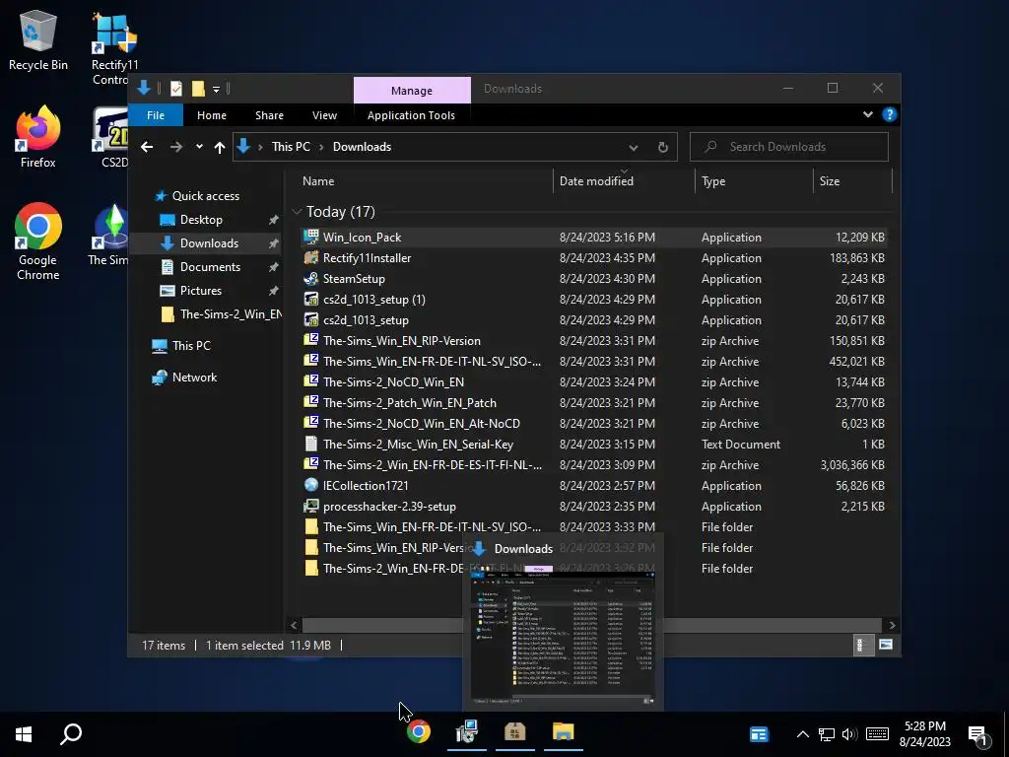Click the File Explorer taskbar icon
Viewport: 1009px width, 757px height.
[x=563, y=732]
